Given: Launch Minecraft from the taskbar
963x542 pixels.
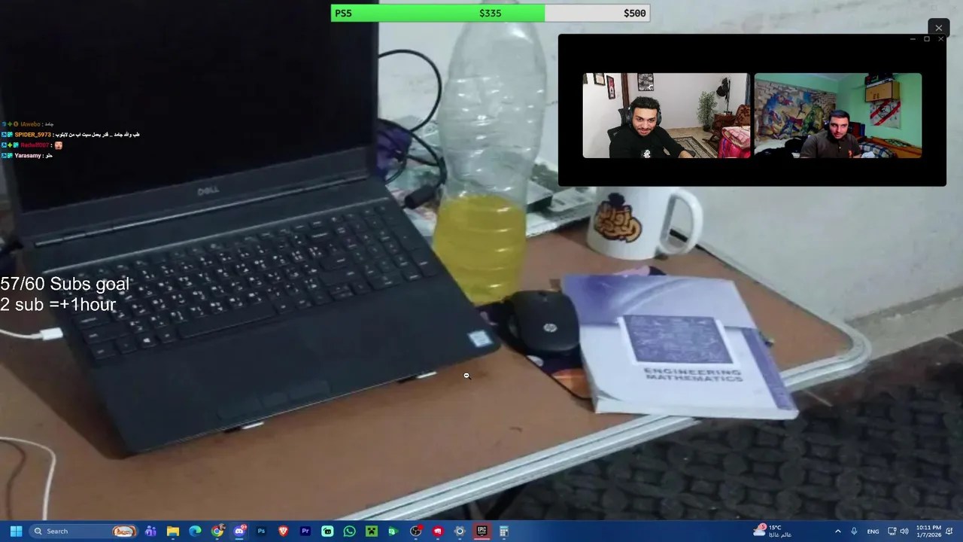Looking at the screenshot, I should [x=371, y=531].
